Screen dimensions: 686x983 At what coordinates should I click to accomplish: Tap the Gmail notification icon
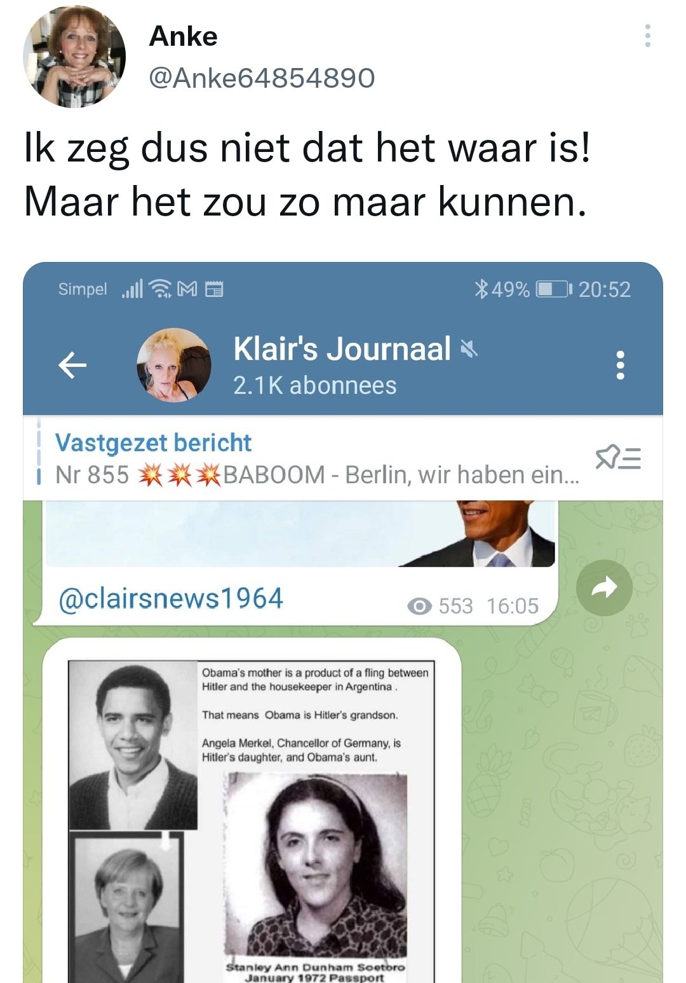pyautogui.click(x=187, y=289)
